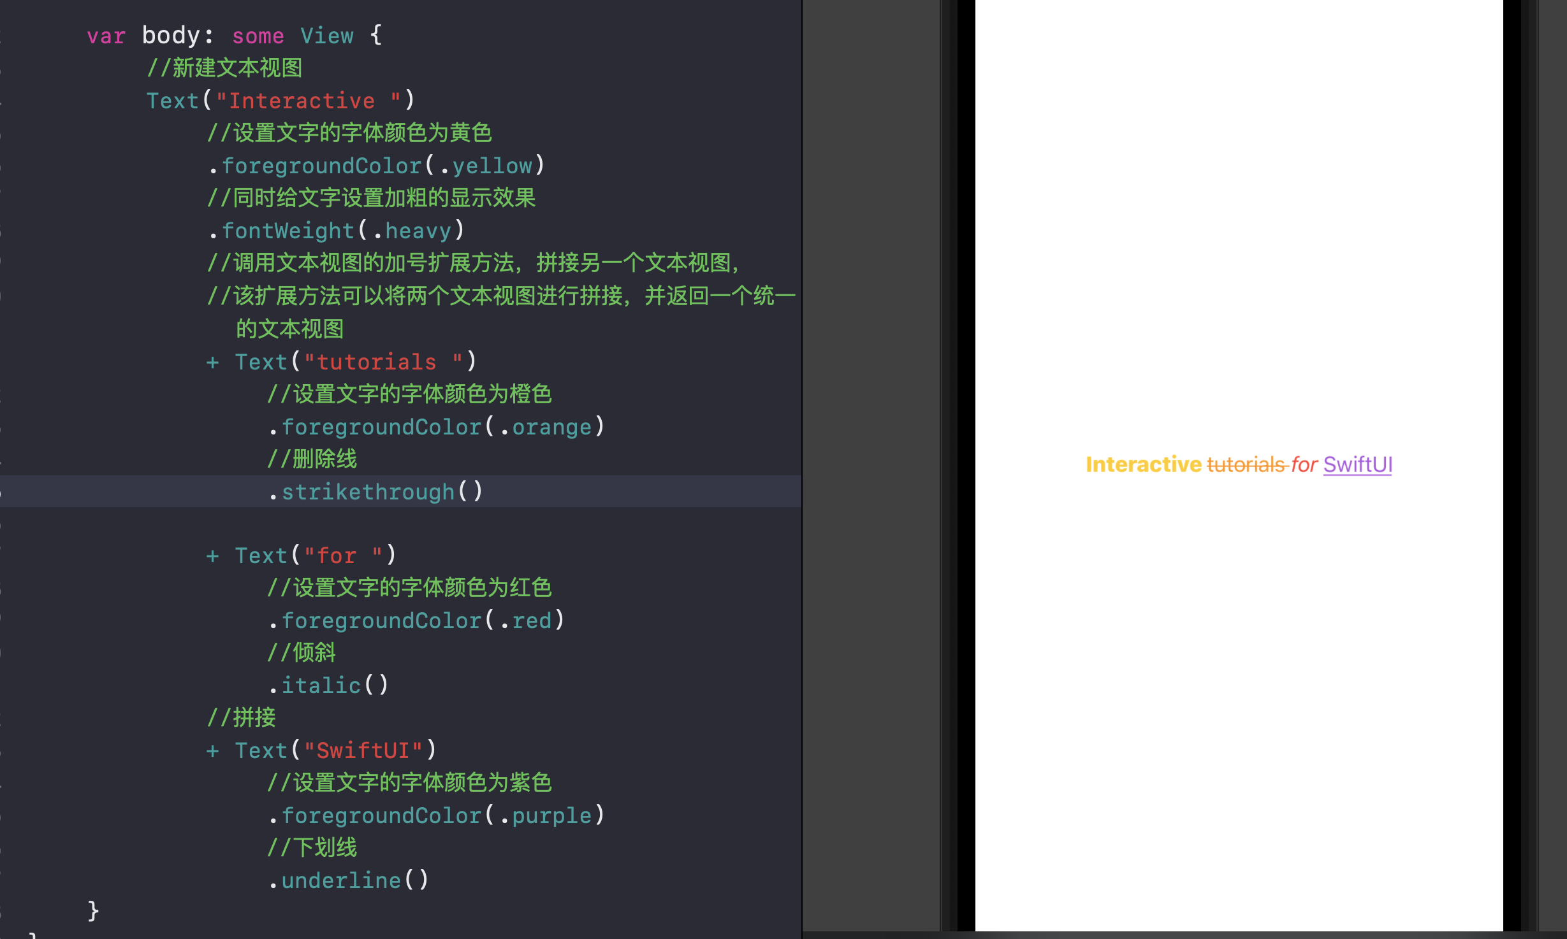Image resolution: width=1567 pixels, height=939 pixels.
Task: Click the comment "//新建文本视图"
Action: click(224, 68)
